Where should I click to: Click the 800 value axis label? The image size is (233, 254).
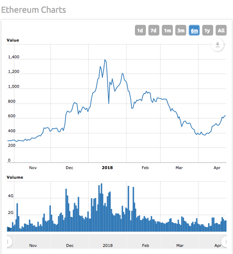[x=12, y=101]
